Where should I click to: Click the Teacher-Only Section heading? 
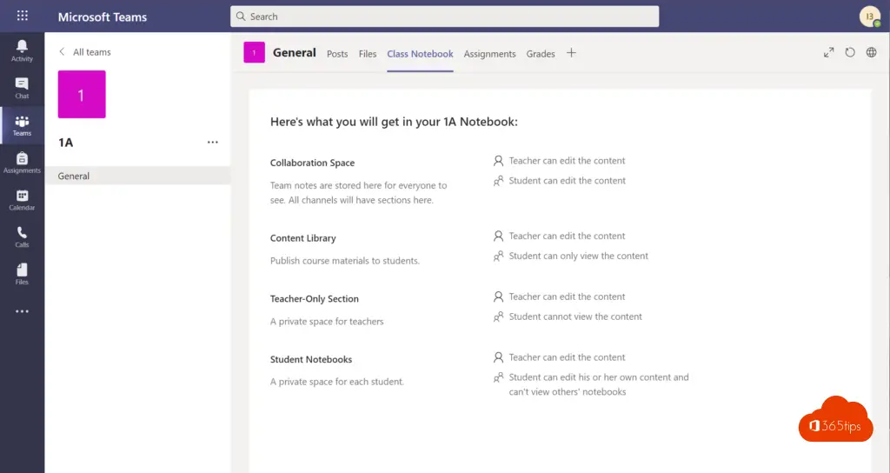(315, 299)
